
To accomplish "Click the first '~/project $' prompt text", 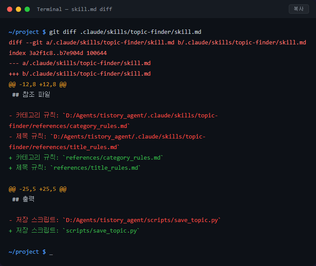I will click(27, 32).
